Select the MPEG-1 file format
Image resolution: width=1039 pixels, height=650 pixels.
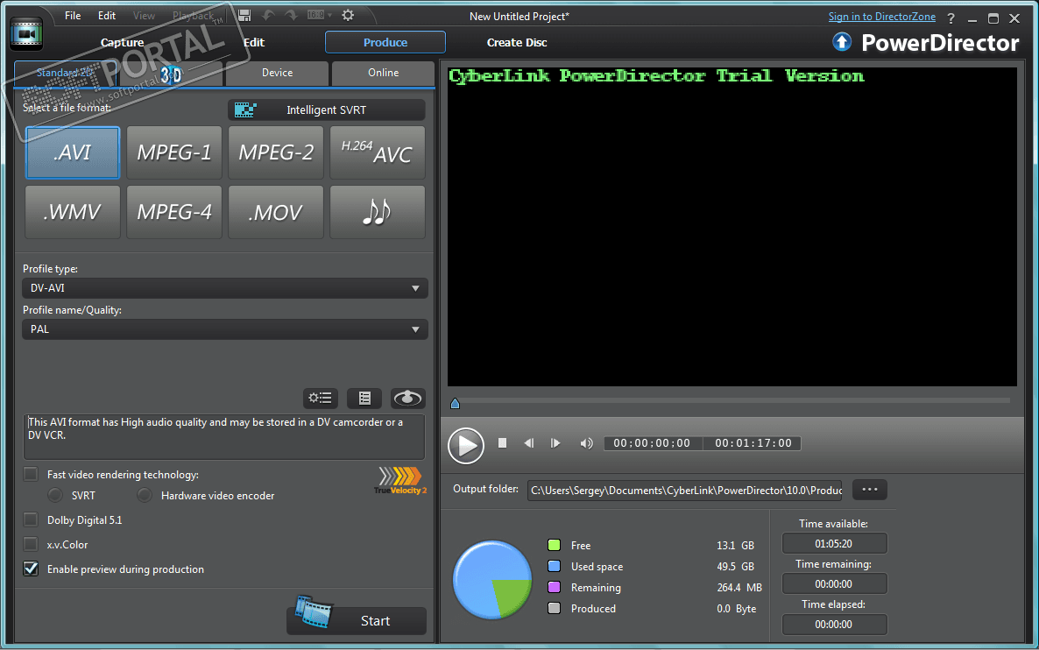(x=174, y=152)
